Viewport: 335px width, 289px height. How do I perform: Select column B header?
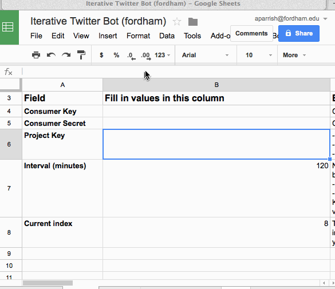tap(216, 85)
